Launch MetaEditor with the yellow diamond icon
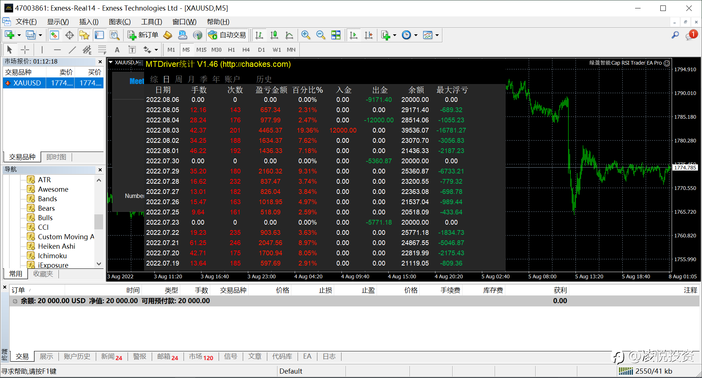Screen dimensions: 702x378 (x=167, y=35)
